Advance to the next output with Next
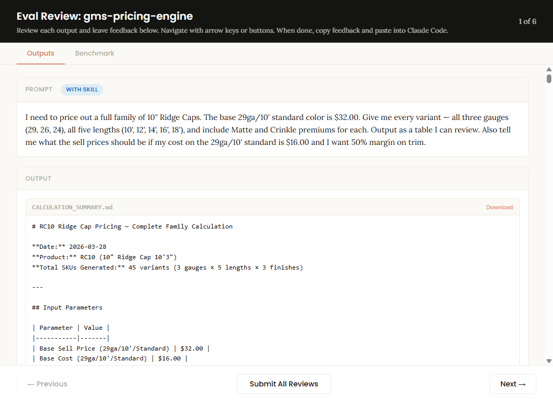The height and width of the screenshot is (402, 553). tap(512, 384)
